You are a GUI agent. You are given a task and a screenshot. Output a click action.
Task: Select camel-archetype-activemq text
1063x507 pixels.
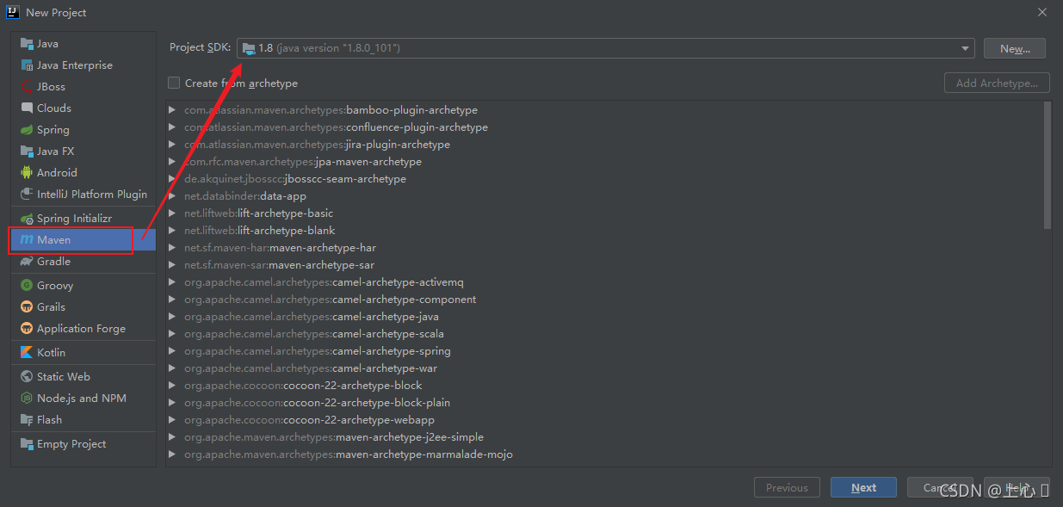point(399,281)
